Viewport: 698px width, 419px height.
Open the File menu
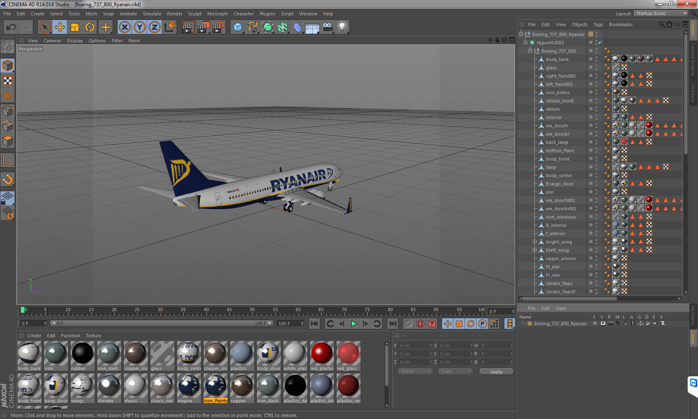[7, 14]
